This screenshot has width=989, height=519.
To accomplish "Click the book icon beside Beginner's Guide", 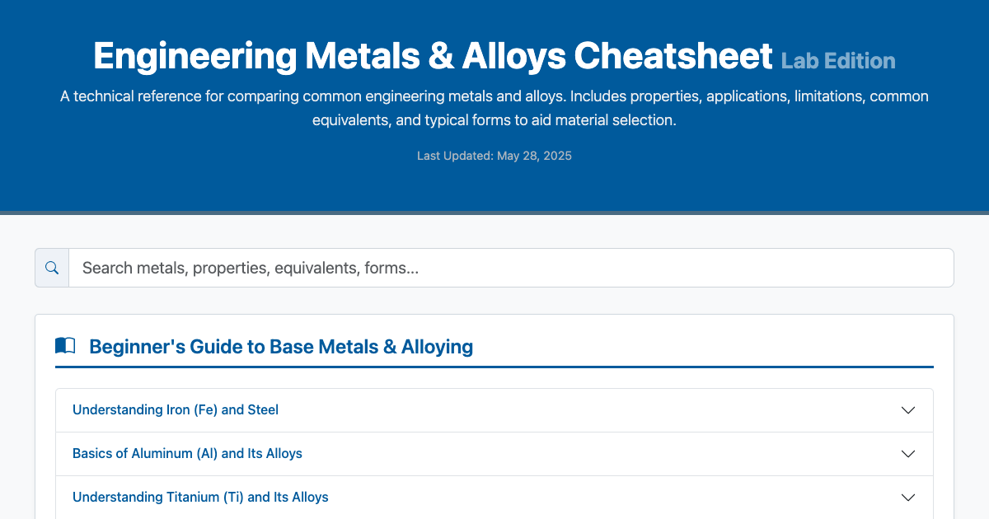I will point(65,346).
